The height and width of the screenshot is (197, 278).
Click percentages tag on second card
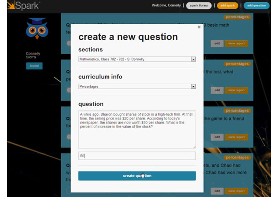[x=237, y=64]
